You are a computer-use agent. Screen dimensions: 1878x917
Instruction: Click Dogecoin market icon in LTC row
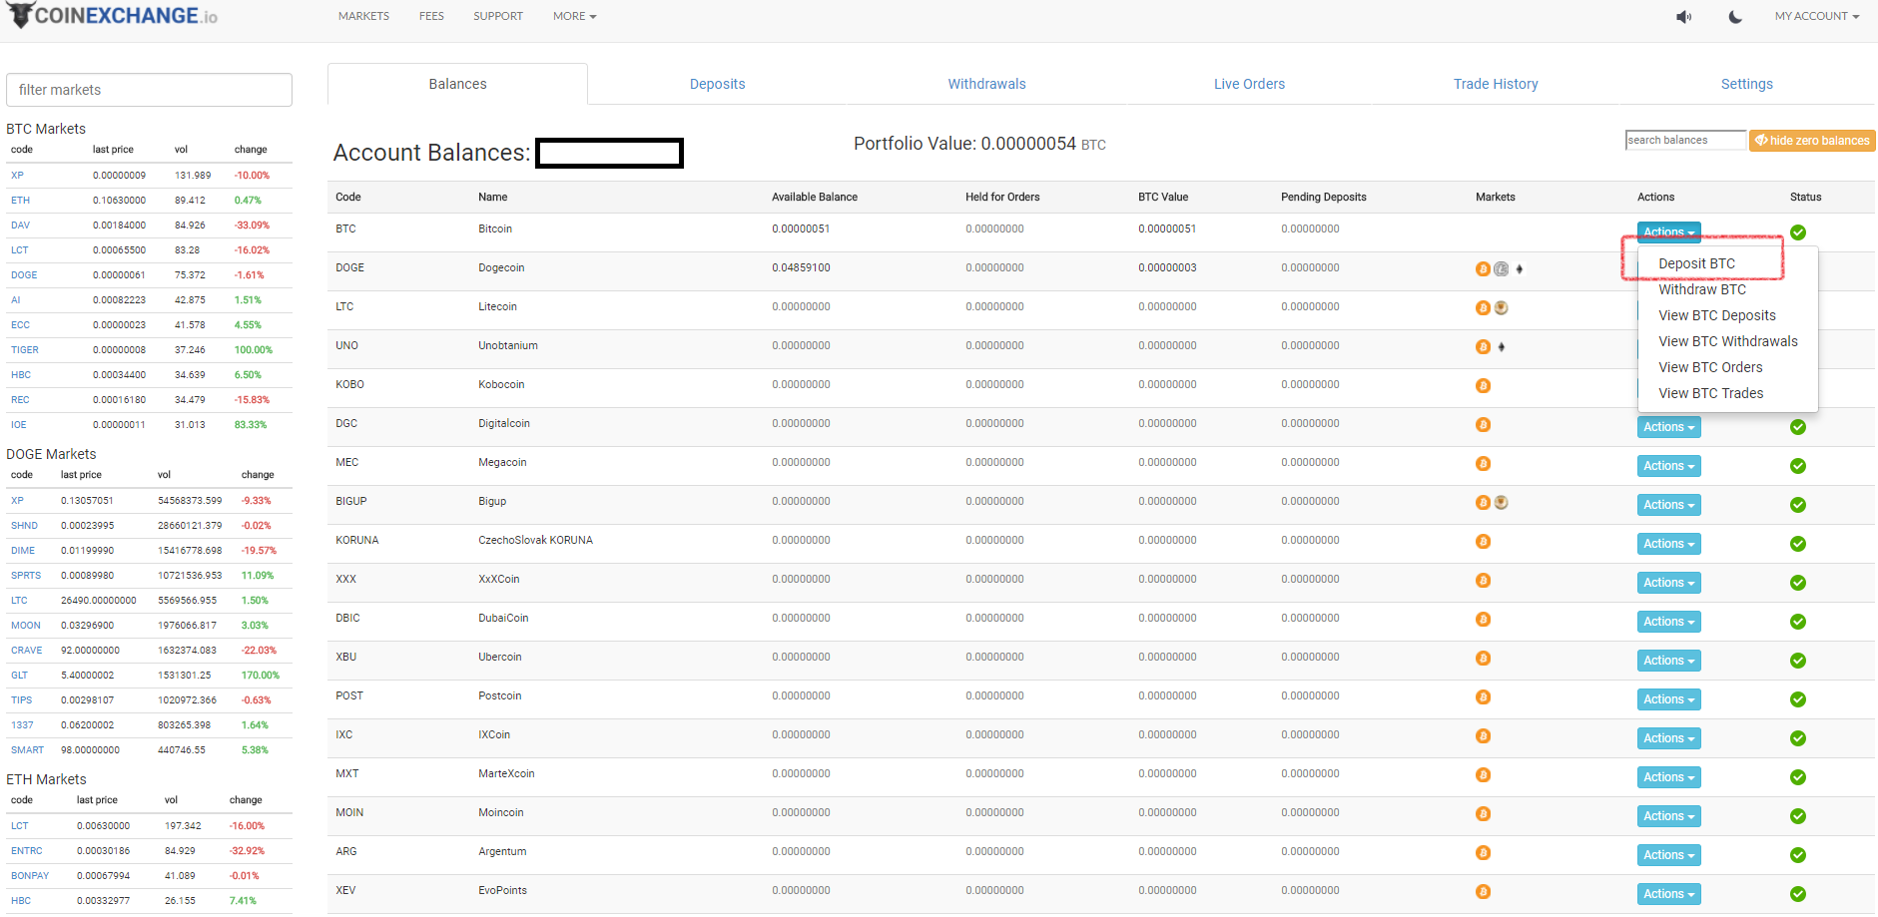(1501, 308)
